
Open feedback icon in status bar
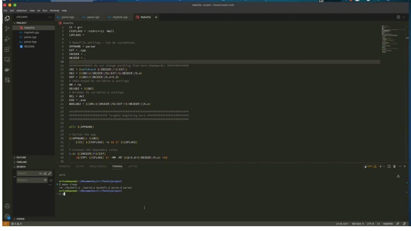tap(398, 224)
